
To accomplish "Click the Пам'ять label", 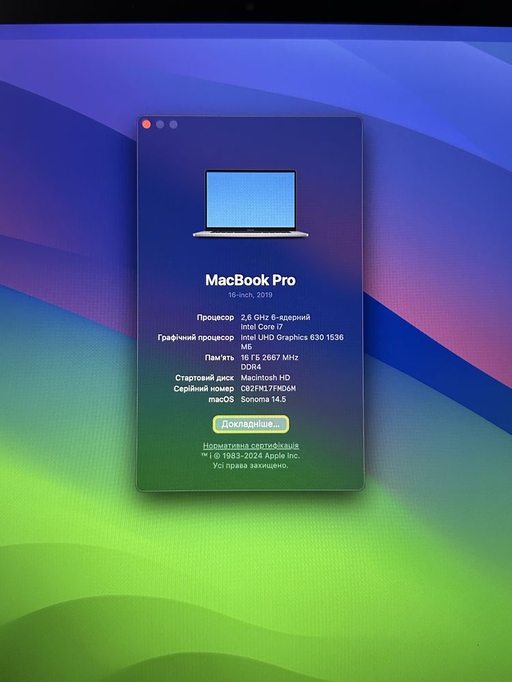I will click(219, 357).
